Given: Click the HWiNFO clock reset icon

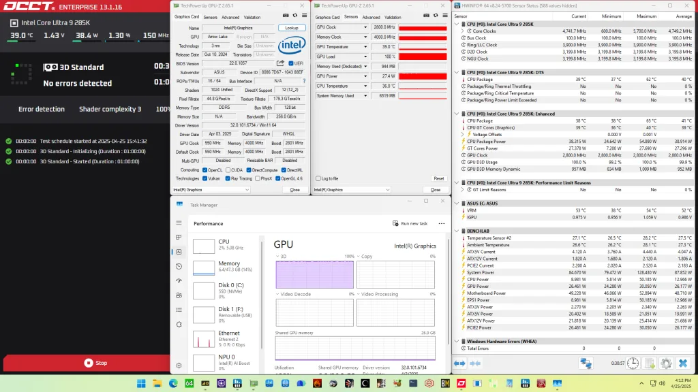Looking at the screenshot, I should (633, 363).
